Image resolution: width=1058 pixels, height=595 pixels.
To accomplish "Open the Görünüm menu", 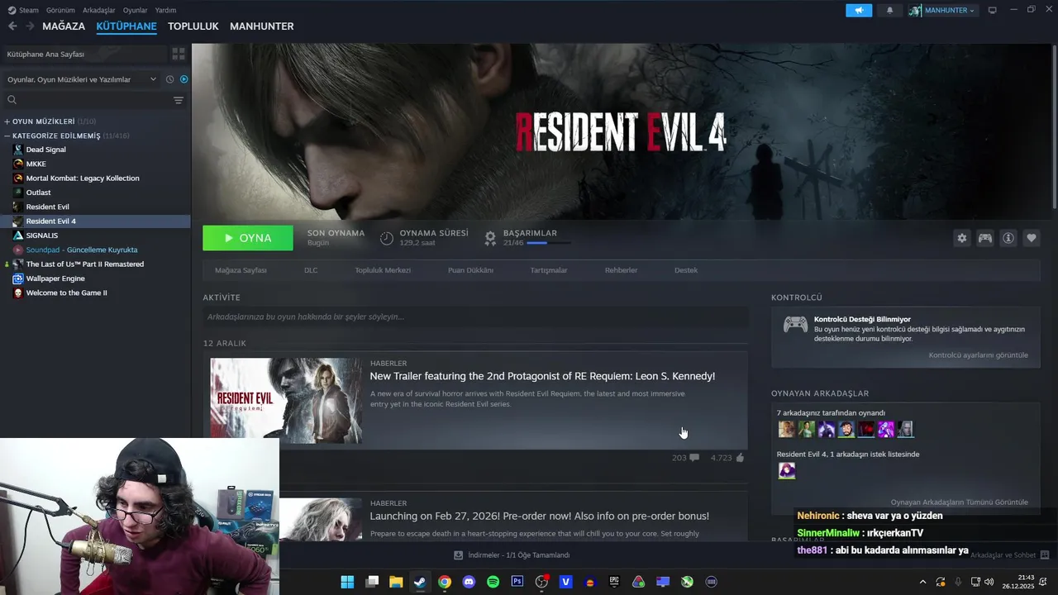I will 60,10.
